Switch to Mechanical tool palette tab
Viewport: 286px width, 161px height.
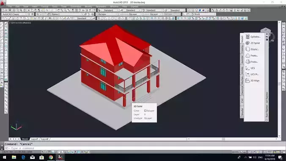pos(242,80)
